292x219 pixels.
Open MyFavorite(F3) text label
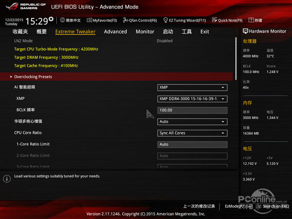(x=105, y=20)
